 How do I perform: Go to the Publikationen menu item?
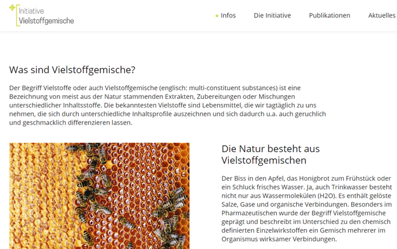click(329, 16)
